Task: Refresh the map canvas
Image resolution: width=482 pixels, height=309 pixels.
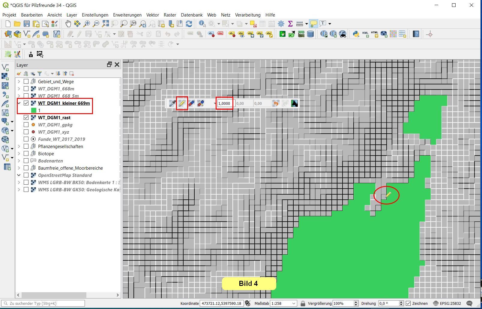Action: coord(189,24)
